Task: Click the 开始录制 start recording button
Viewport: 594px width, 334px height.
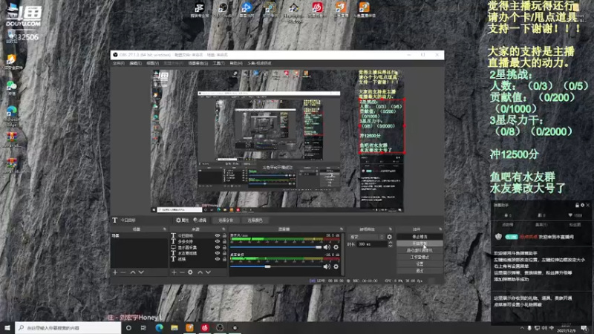Action: coord(420,243)
